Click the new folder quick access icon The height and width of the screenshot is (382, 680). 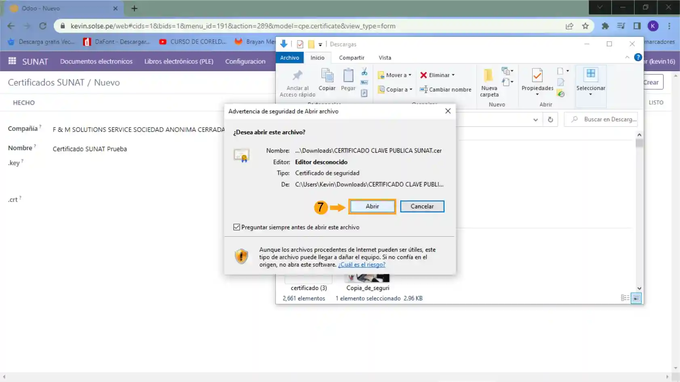point(311,44)
